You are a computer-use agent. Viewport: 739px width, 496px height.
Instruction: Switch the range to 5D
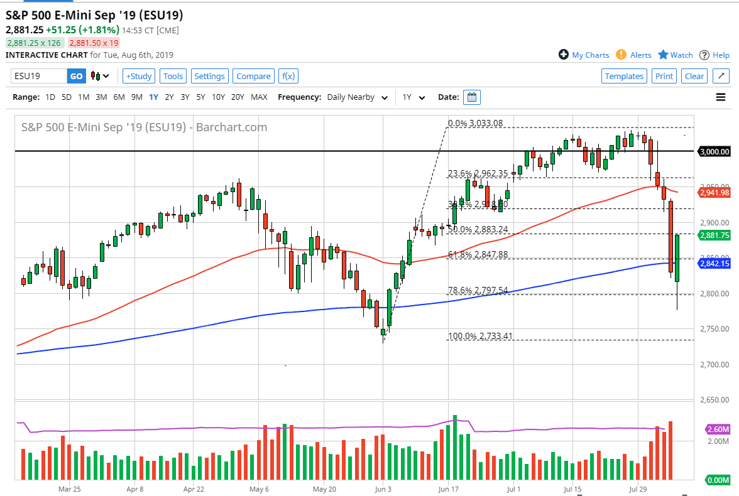click(x=67, y=97)
